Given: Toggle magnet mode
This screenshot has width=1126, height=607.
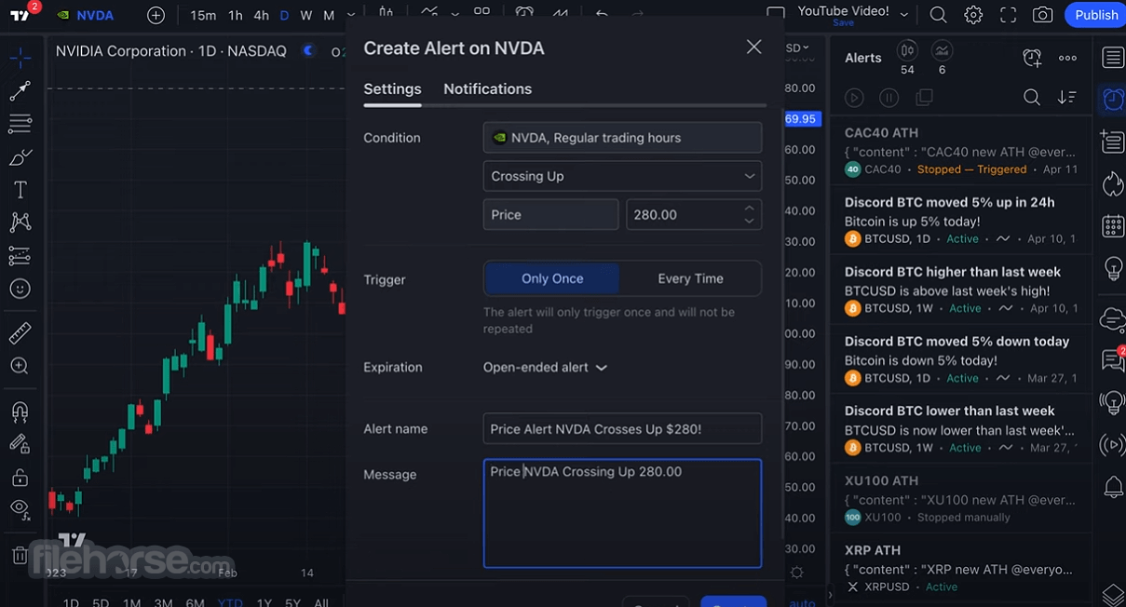Looking at the screenshot, I should coord(20,411).
